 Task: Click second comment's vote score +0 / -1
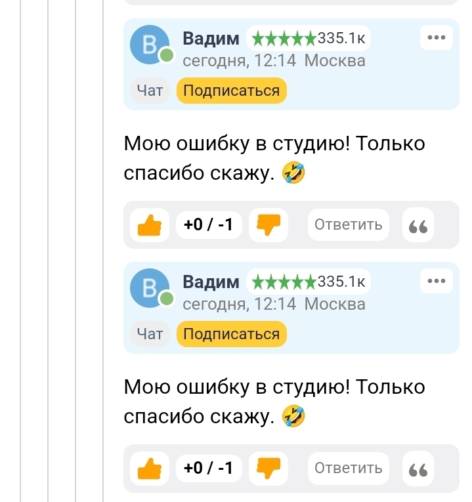click(x=208, y=469)
